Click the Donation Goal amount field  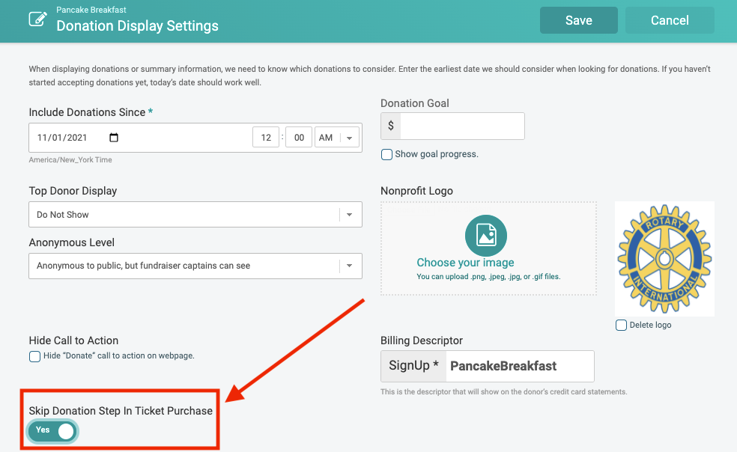[462, 126]
